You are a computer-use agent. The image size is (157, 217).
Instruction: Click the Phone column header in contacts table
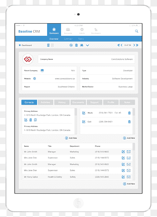[98, 146]
